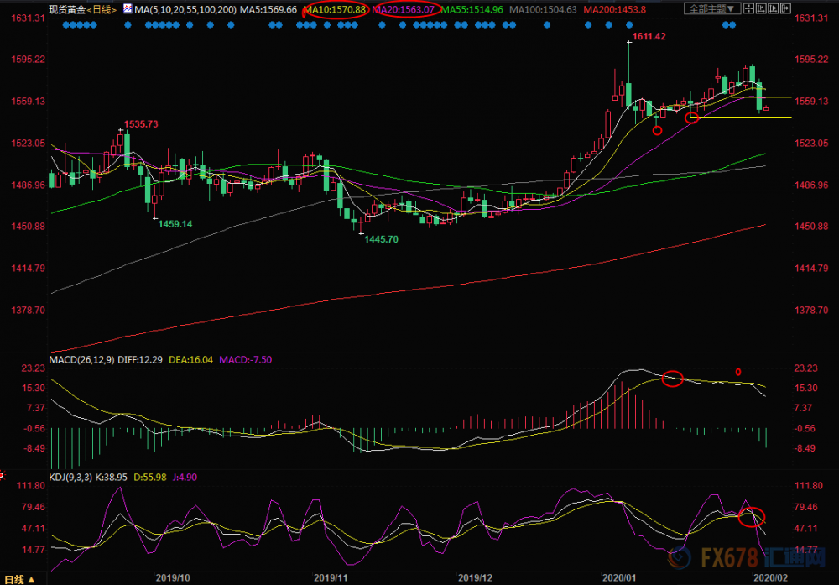Click the jump-to-end arrow icon
The height and width of the screenshot is (585, 839).
(x=785, y=8)
